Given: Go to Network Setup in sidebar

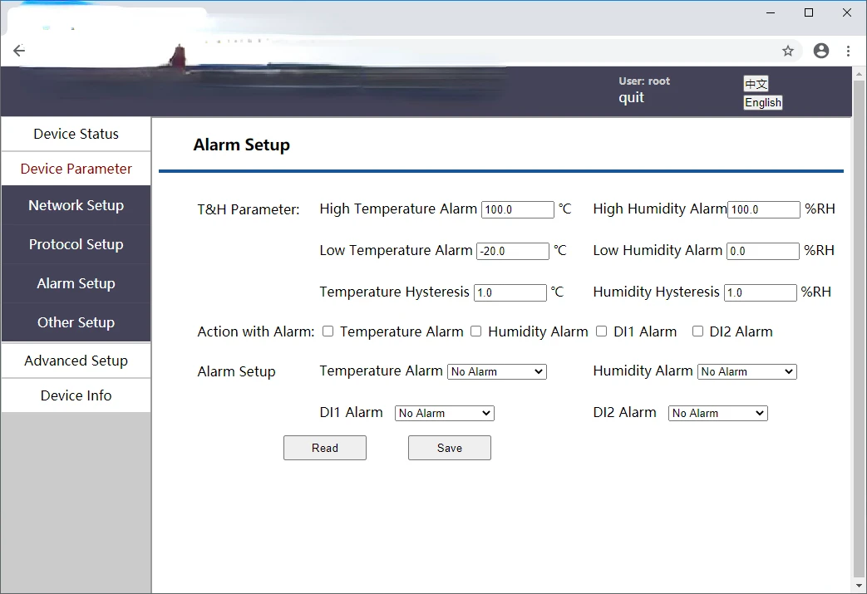Looking at the screenshot, I should point(76,205).
